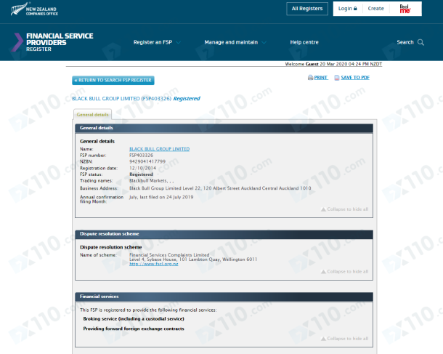Collapse the Dispute resolution scheme section
The image size is (443, 354).
(x=345, y=271)
